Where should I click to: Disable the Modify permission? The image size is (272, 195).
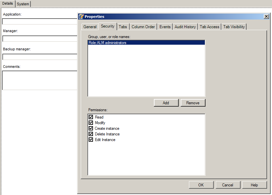point(91,122)
